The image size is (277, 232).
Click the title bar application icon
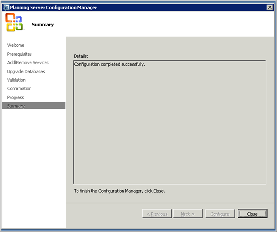tap(6, 7)
